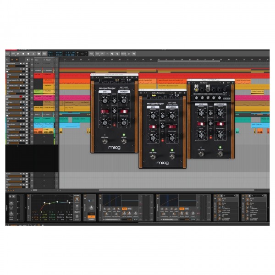
Task: Start playback with the transport play button
Action: (18, 54)
